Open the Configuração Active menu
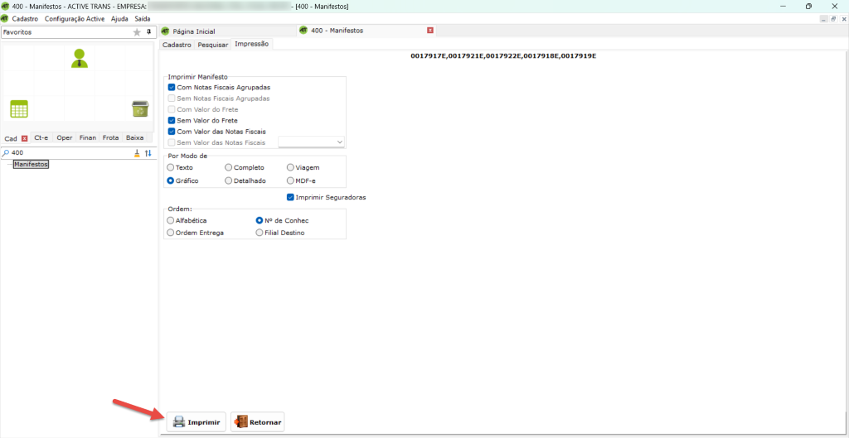The width and height of the screenshot is (849, 438). point(75,18)
